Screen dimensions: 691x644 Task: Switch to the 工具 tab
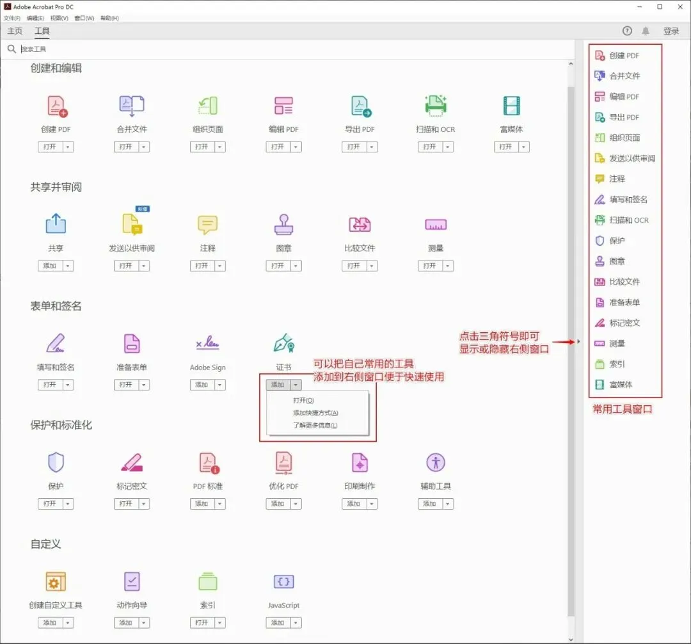point(42,31)
